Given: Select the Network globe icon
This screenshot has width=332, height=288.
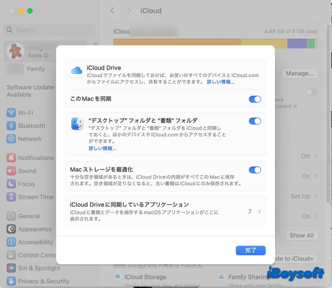Looking at the screenshot, I should click(11, 139).
